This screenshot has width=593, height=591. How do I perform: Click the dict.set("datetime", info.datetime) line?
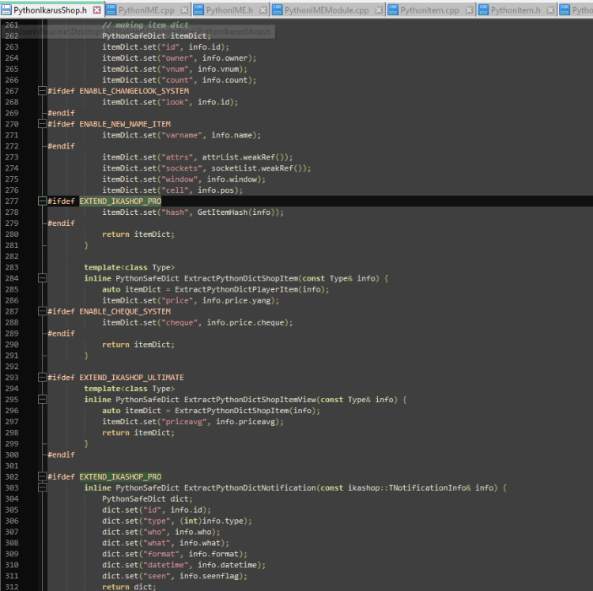pyautogui.click(x=183, y=565)
